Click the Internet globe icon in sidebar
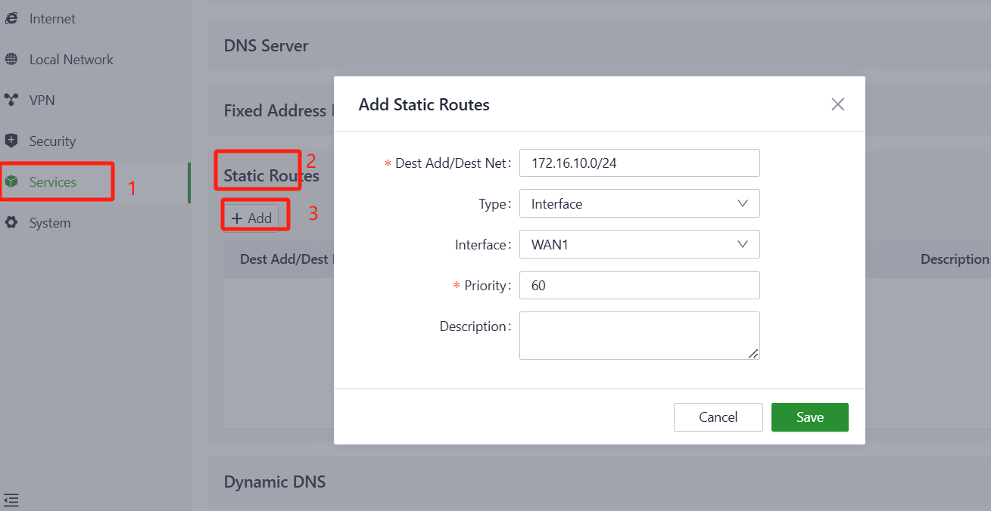Image resolution: width=991 pixels, height=511 pixels. 11,19
